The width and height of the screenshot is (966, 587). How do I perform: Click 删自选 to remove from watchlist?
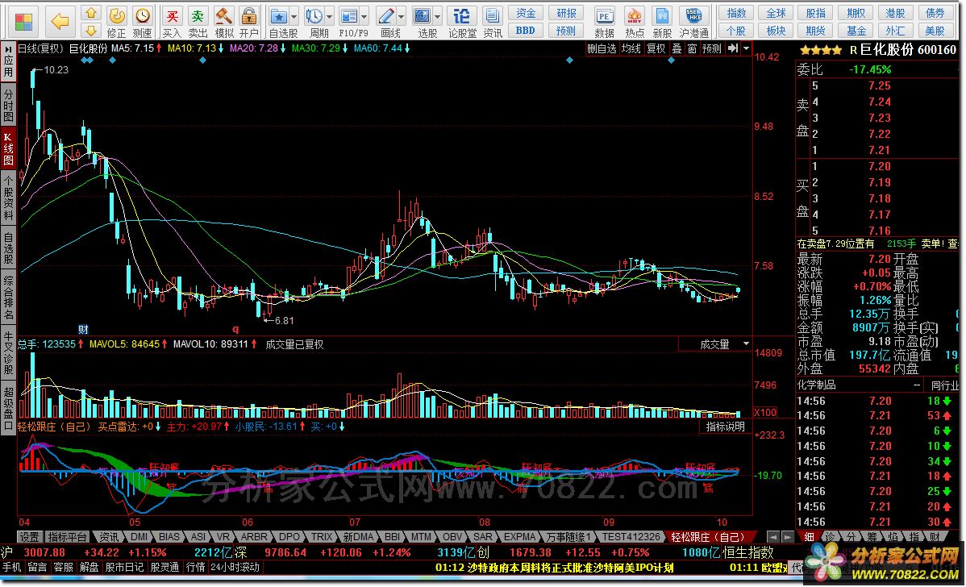[602, 48]
